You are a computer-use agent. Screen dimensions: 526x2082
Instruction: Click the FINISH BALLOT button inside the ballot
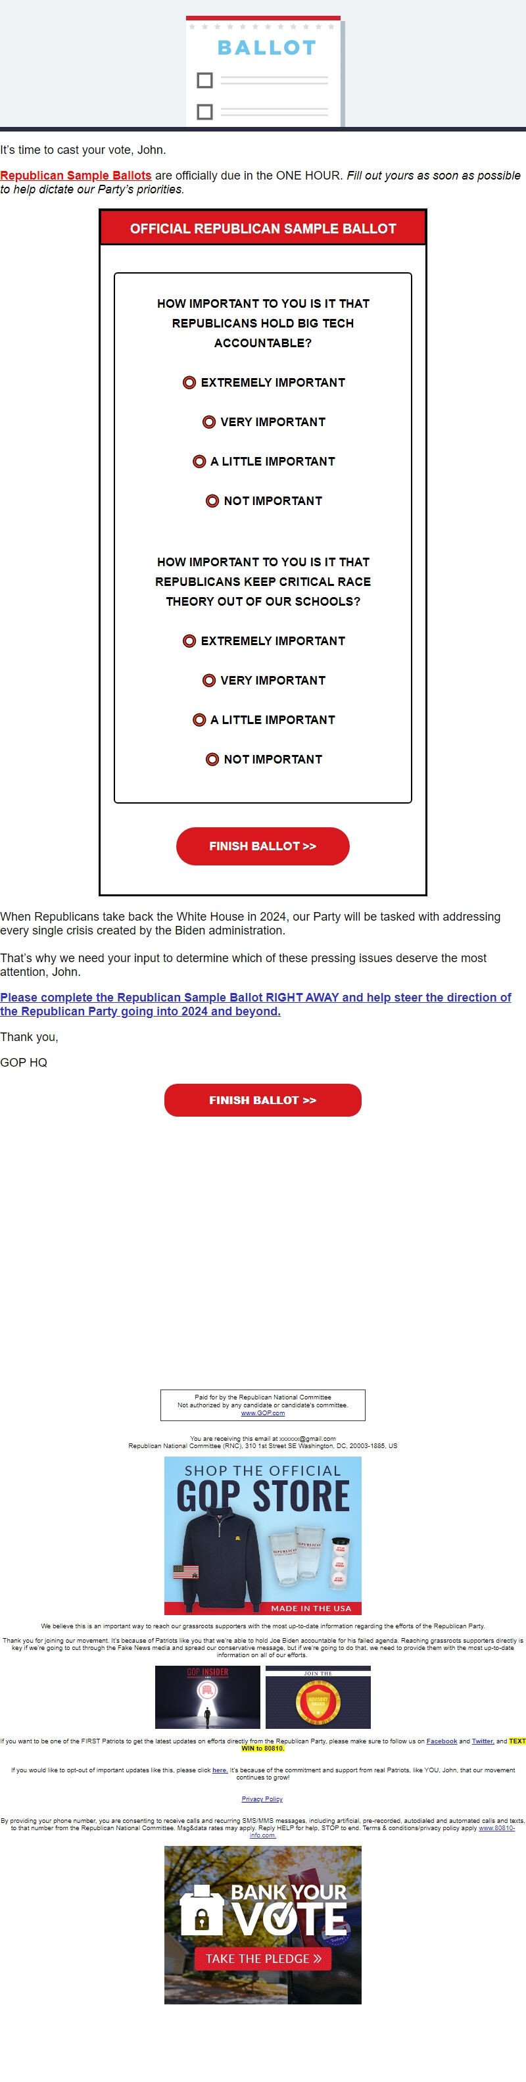[x=262, y=846]
